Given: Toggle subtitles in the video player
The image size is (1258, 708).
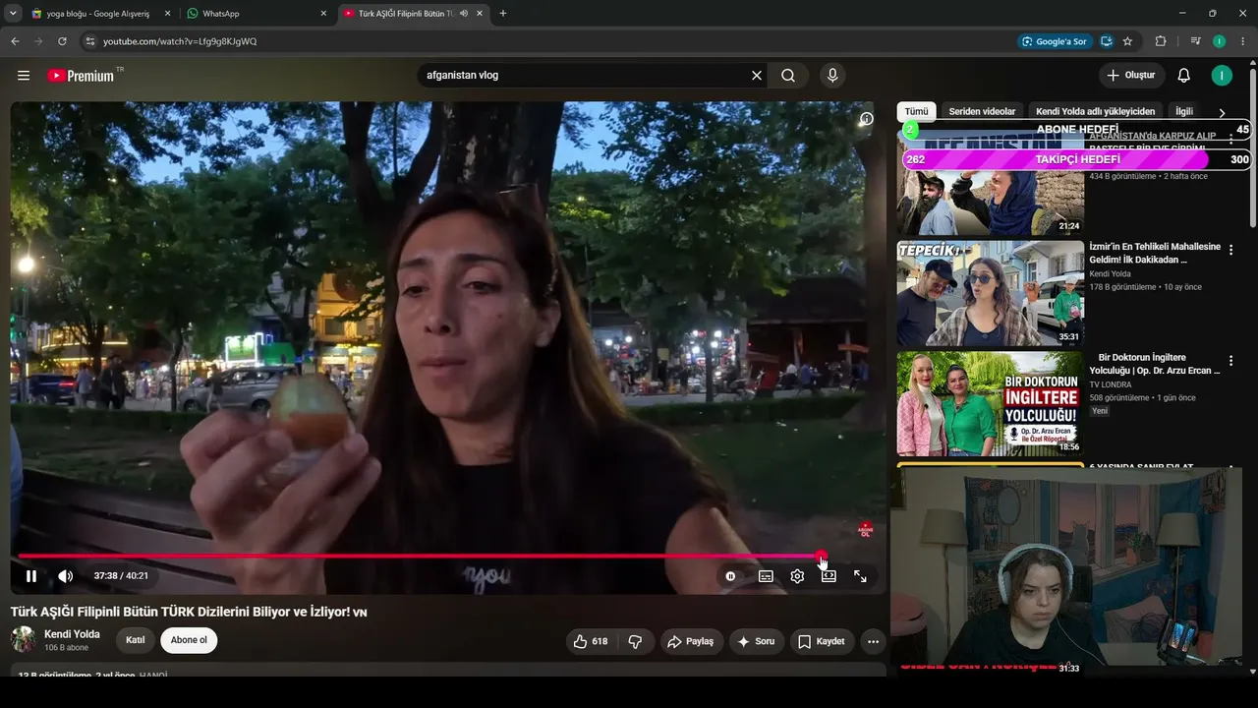Looking at the screenshot, I should [x=766, y=576].
